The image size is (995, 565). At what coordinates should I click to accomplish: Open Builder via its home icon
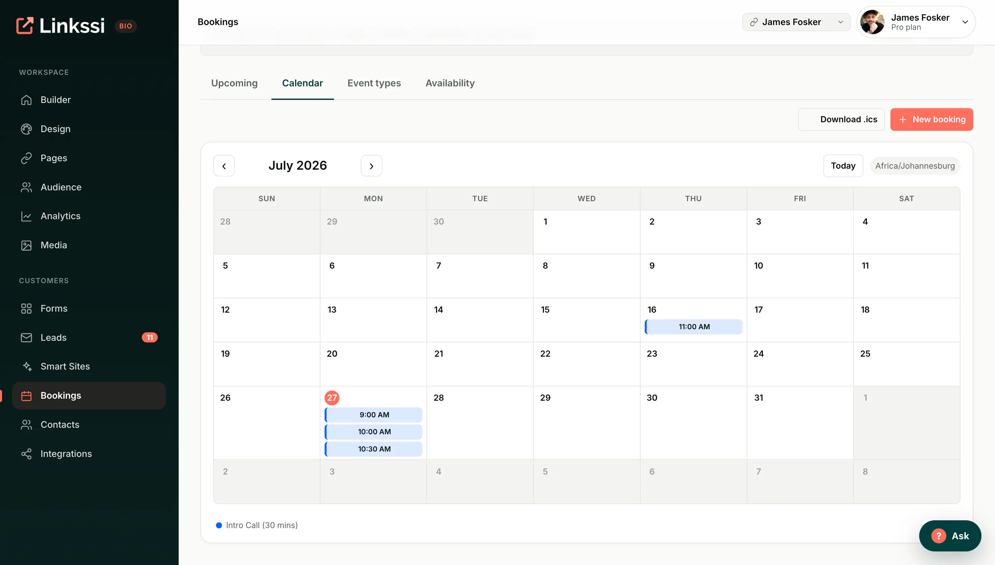(x=26, y=100)
